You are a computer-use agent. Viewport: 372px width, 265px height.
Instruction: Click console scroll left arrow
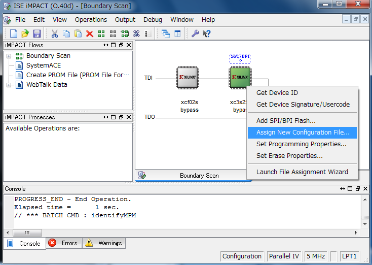click(x=8, y=233)
